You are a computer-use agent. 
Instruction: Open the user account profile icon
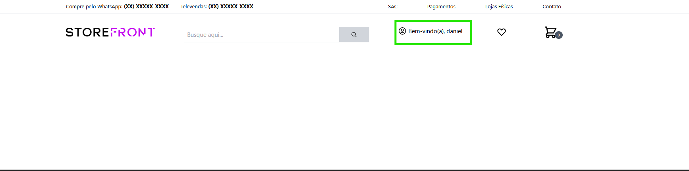click(402, 31)
